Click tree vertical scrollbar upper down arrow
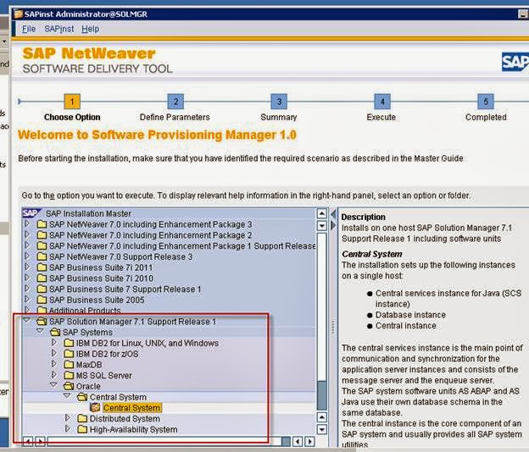This screenshot has height=452, width=529. coord(322,226)
